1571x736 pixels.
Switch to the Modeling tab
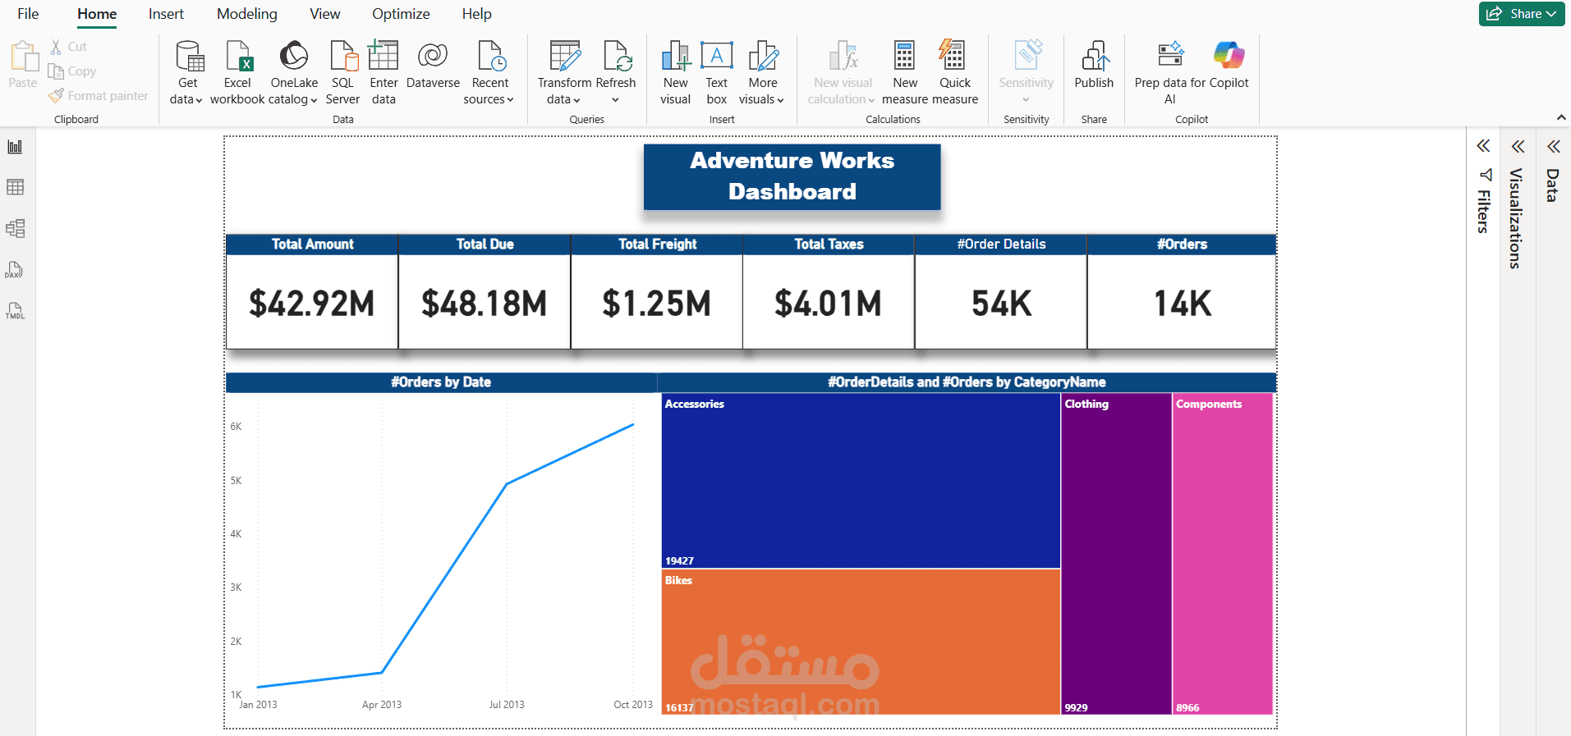click(246, 14)
